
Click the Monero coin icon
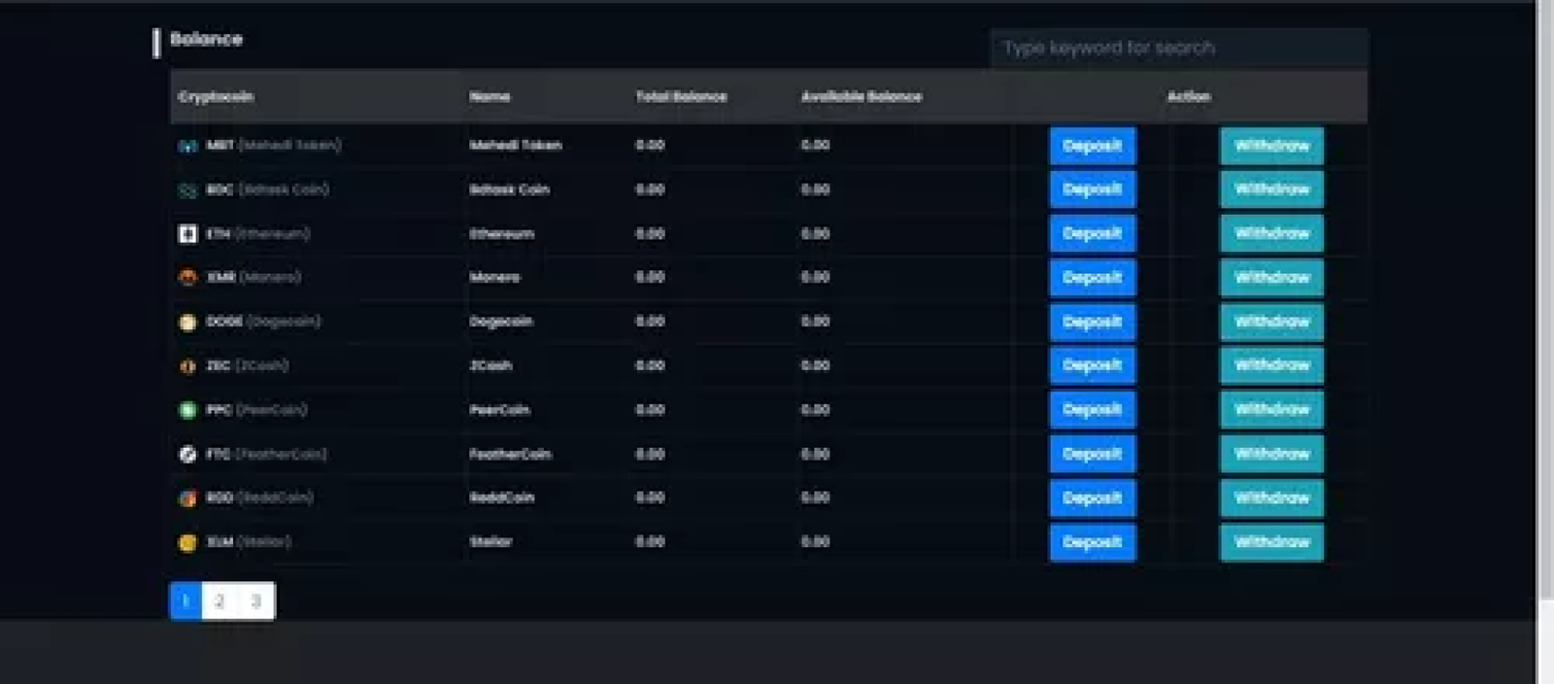click(187, 278)
